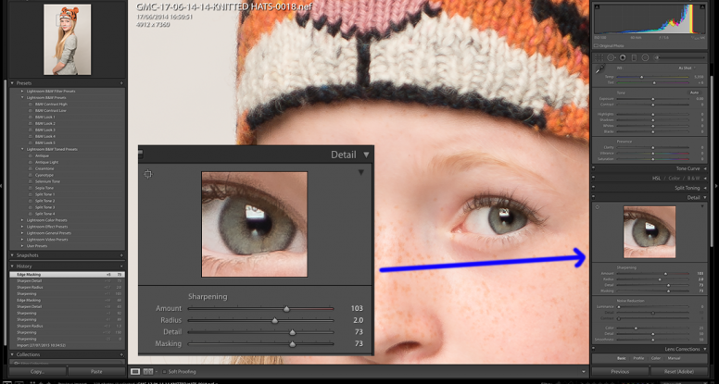The height and width of the screenshot is (384, 719).
Task: Switch to Loupe view icon in toolbar
Action: pos(135,372)
